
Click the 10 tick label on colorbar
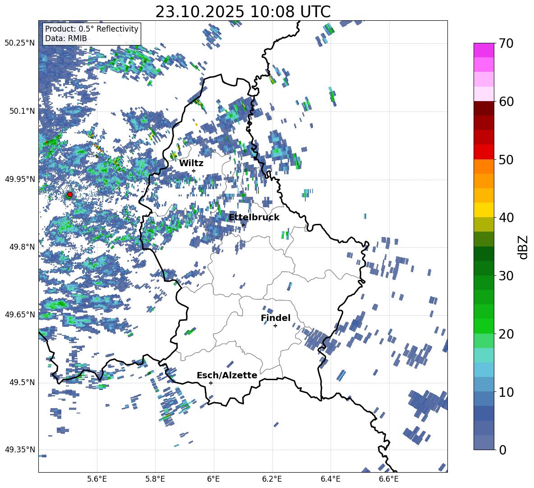[506, 392]
